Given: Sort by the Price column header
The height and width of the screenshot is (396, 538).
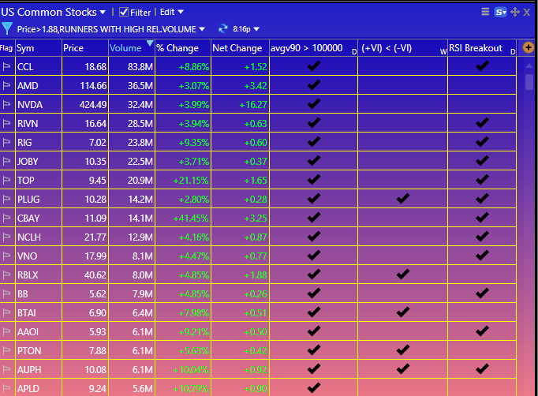Looking at the screenshot, I should pos(85,48).
